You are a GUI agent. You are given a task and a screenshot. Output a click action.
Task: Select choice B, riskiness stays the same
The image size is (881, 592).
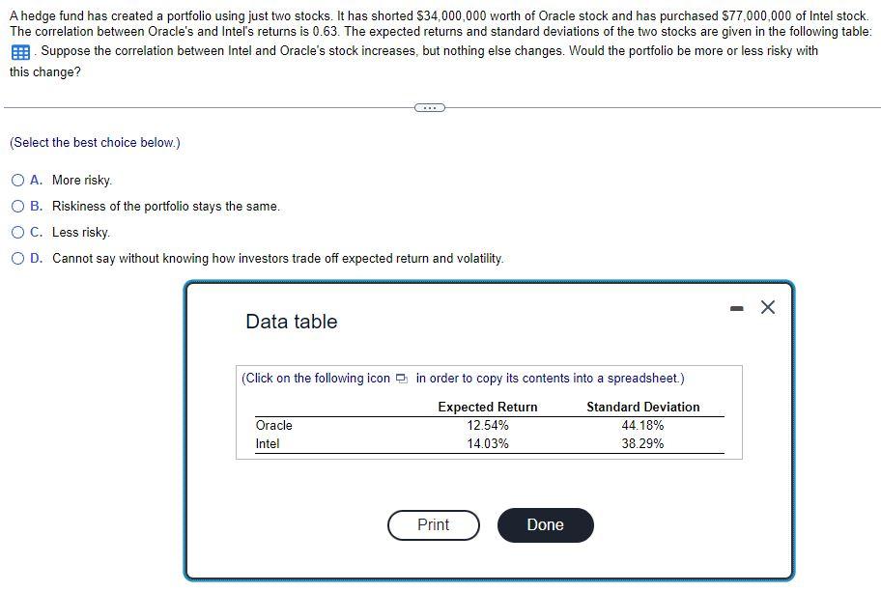[16, 206]
